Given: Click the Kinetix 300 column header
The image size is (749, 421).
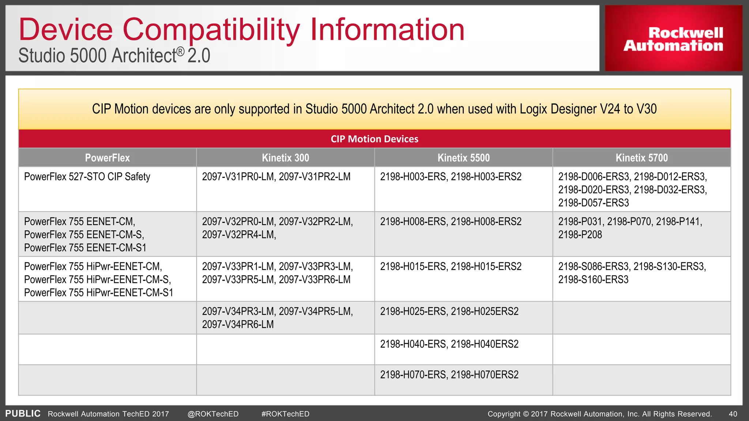Looking at the screenshot, I should (285, 158).
